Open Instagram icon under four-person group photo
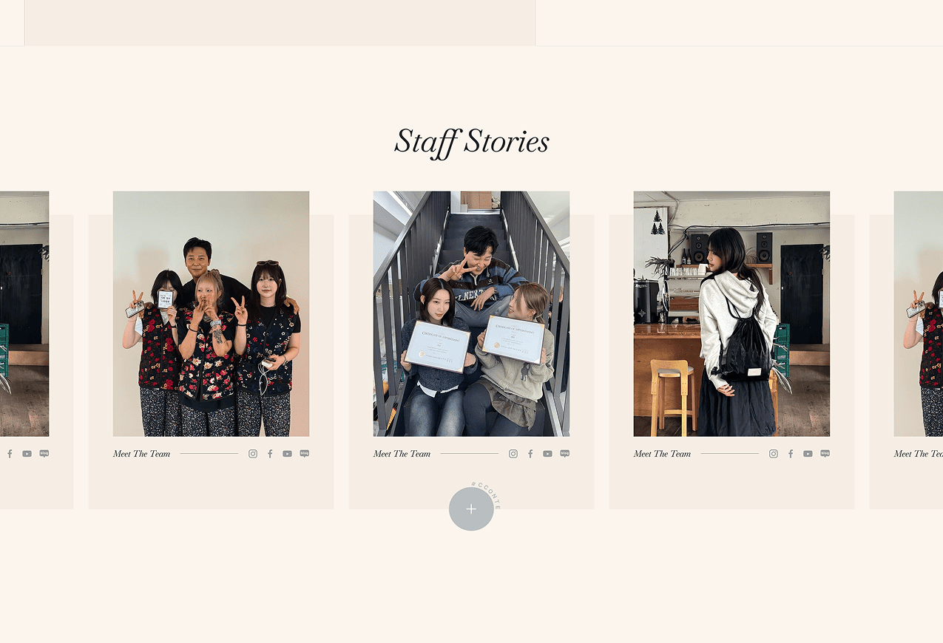The height and width of the screenshot is (643, 943). coord(253,454)
